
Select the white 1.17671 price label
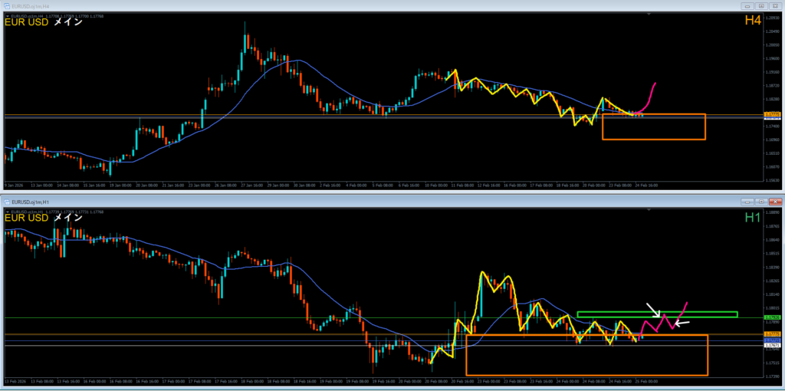[x=771, y=346]
